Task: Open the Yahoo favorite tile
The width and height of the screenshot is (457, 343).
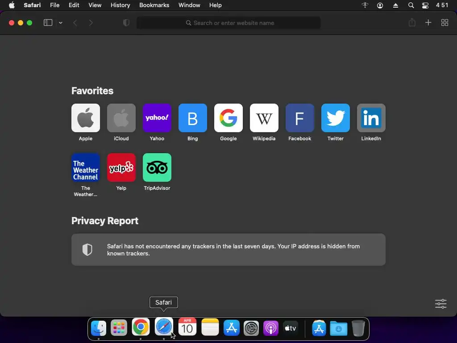Action: coord(157,118)
